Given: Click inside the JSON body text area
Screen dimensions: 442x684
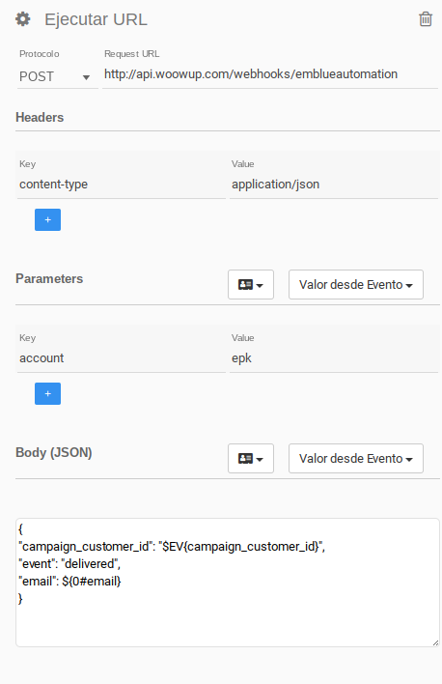Looking at the screenshot, I should point(227,583).
